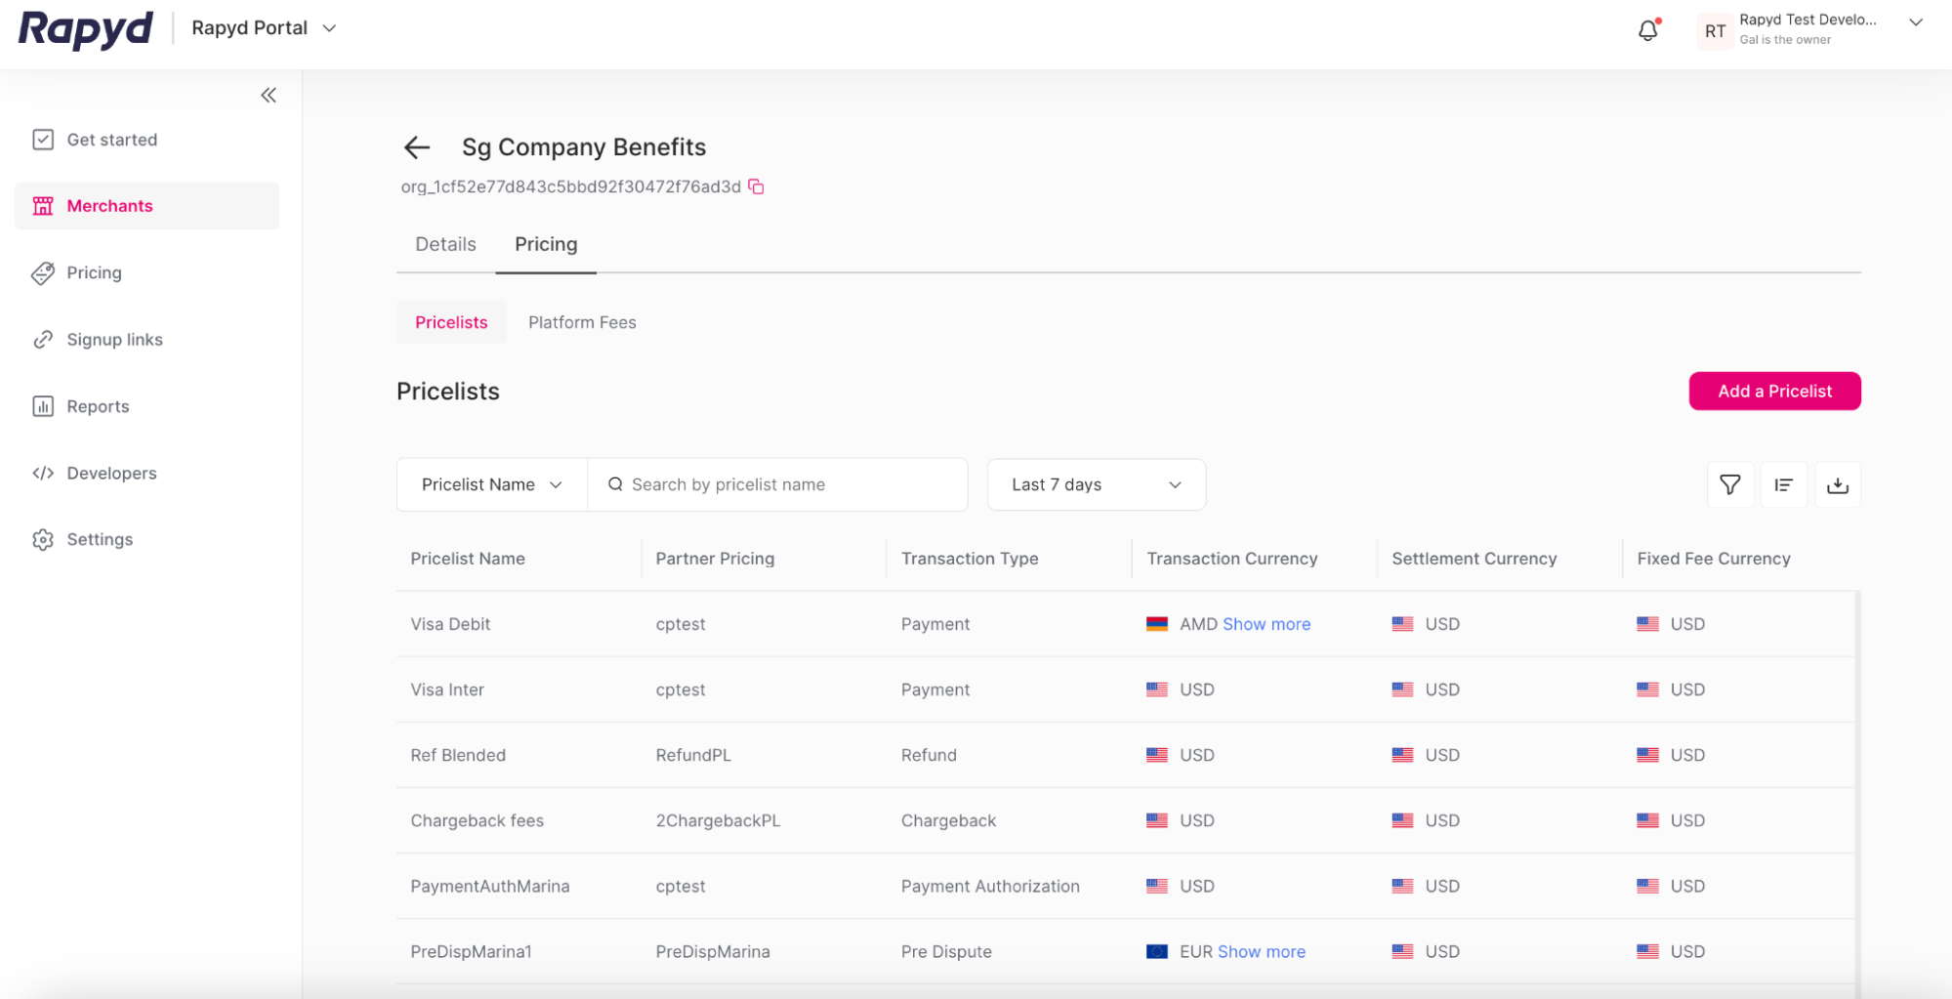1952x999 pixels.
Task: Open the Ref Blended pricelist row
Action: (x=1125, y=755)
